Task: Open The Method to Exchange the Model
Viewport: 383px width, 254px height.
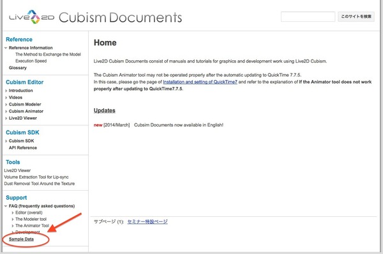Action: coord(48,54)
